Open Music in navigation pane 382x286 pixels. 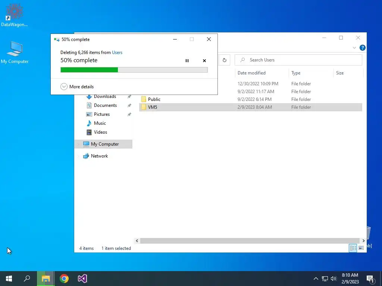100,123
